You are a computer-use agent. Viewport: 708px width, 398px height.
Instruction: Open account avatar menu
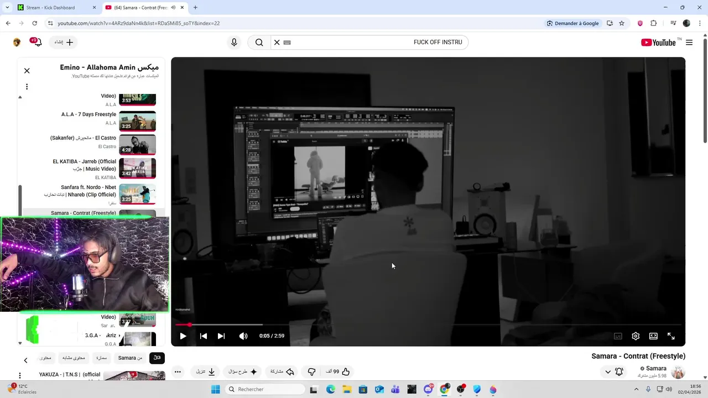point(17,43)
